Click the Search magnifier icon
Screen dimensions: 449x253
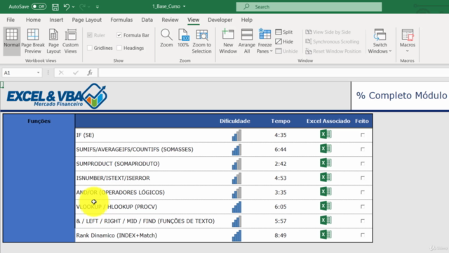(x=246, y=6)
